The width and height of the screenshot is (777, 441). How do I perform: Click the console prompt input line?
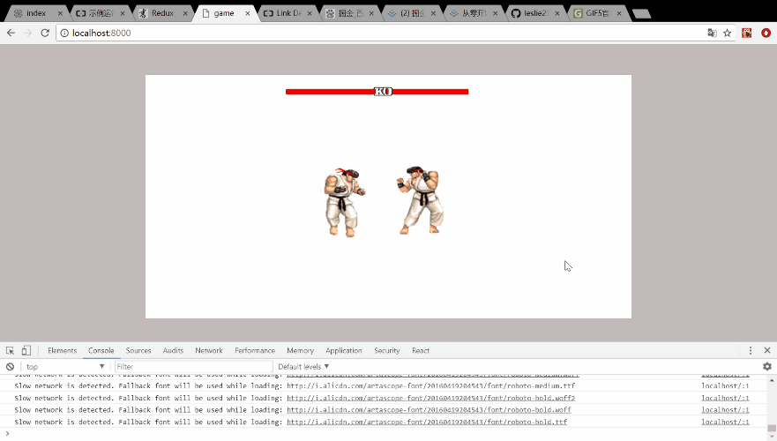click(x=386, y=434)
